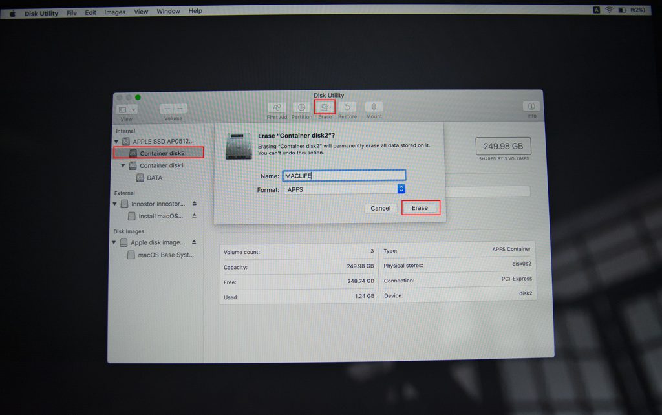The height and width of the screenshot is (415, 662).
Task: Confirm erase with the Erase button
Action: click(x=421, y=207)
